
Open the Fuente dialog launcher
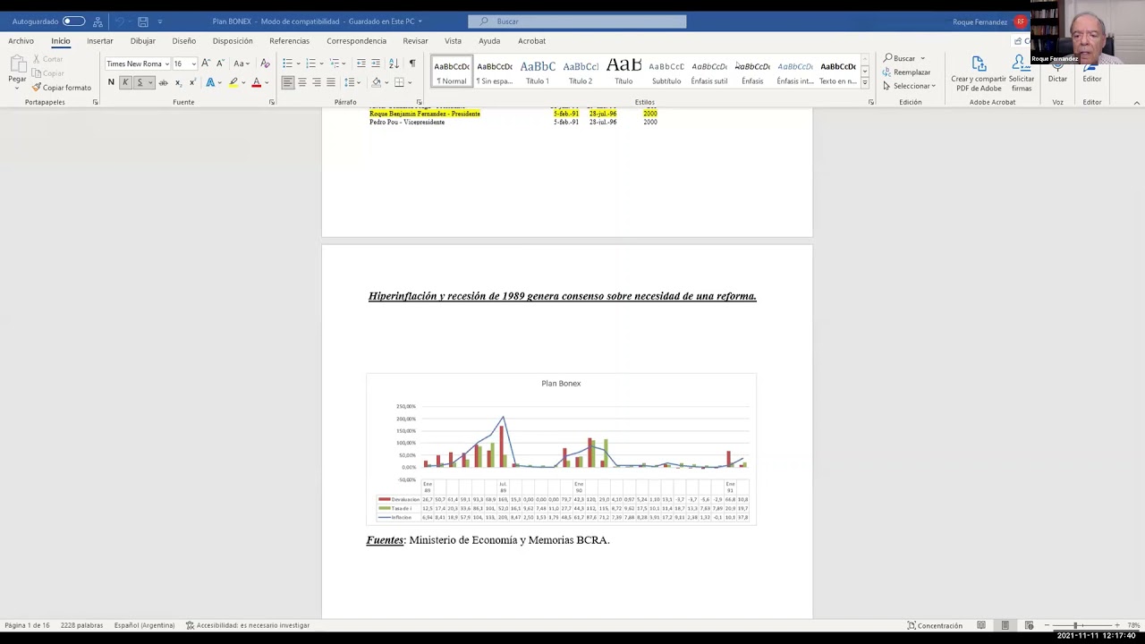272,102
